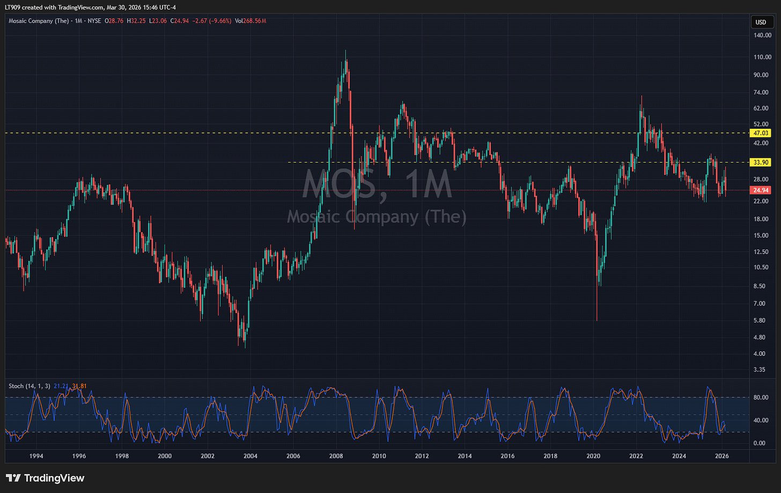Click the 62.00 price axis label
The image size is (781, 493).
[762, 108]
